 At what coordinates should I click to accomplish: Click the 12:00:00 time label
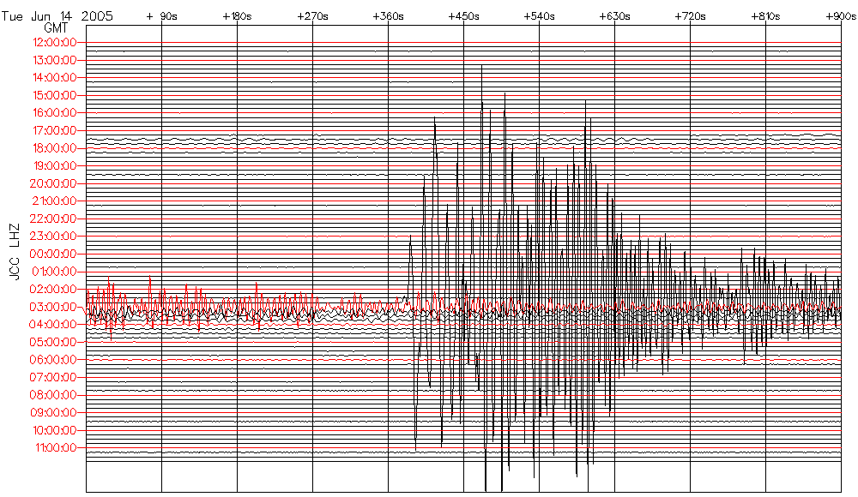(55, 43)
